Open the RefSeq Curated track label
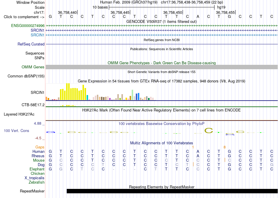The width and height of the screenshot is (278, 198). pos(31,44)
